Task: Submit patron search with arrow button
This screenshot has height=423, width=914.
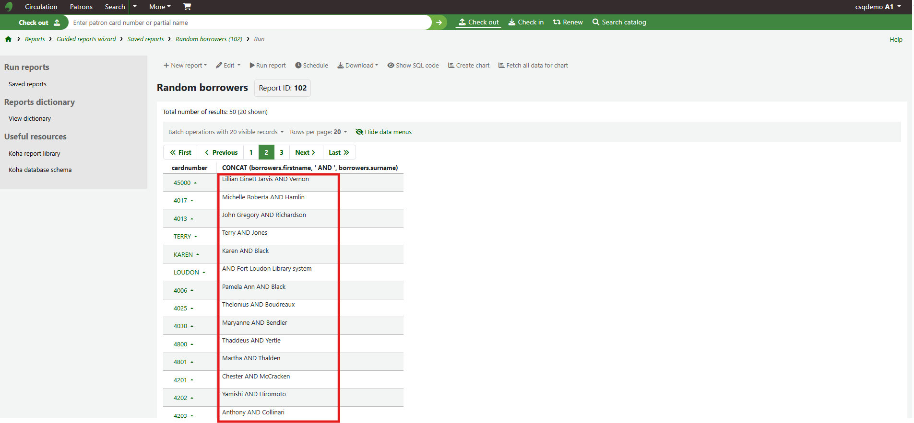Action: click(439, 23)
